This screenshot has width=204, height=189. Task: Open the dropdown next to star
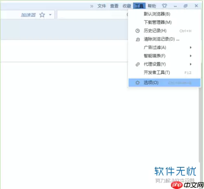point(50,15)
